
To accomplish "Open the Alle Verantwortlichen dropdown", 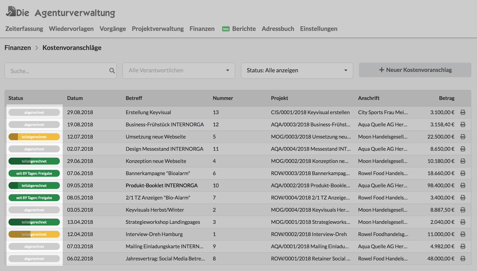I will 179,71.
